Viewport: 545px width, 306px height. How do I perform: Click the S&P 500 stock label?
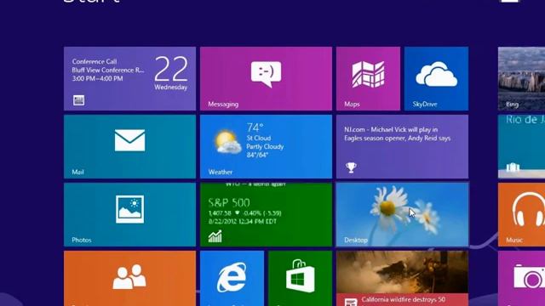pyautogui.click(x=229, y=202)
